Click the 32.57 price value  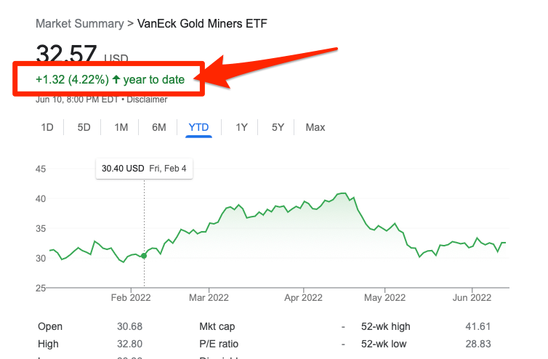point(67,55)
